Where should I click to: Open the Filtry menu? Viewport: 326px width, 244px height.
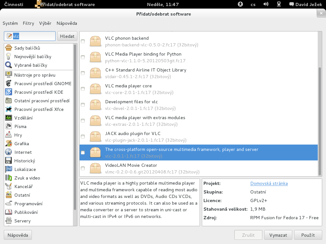28,23
